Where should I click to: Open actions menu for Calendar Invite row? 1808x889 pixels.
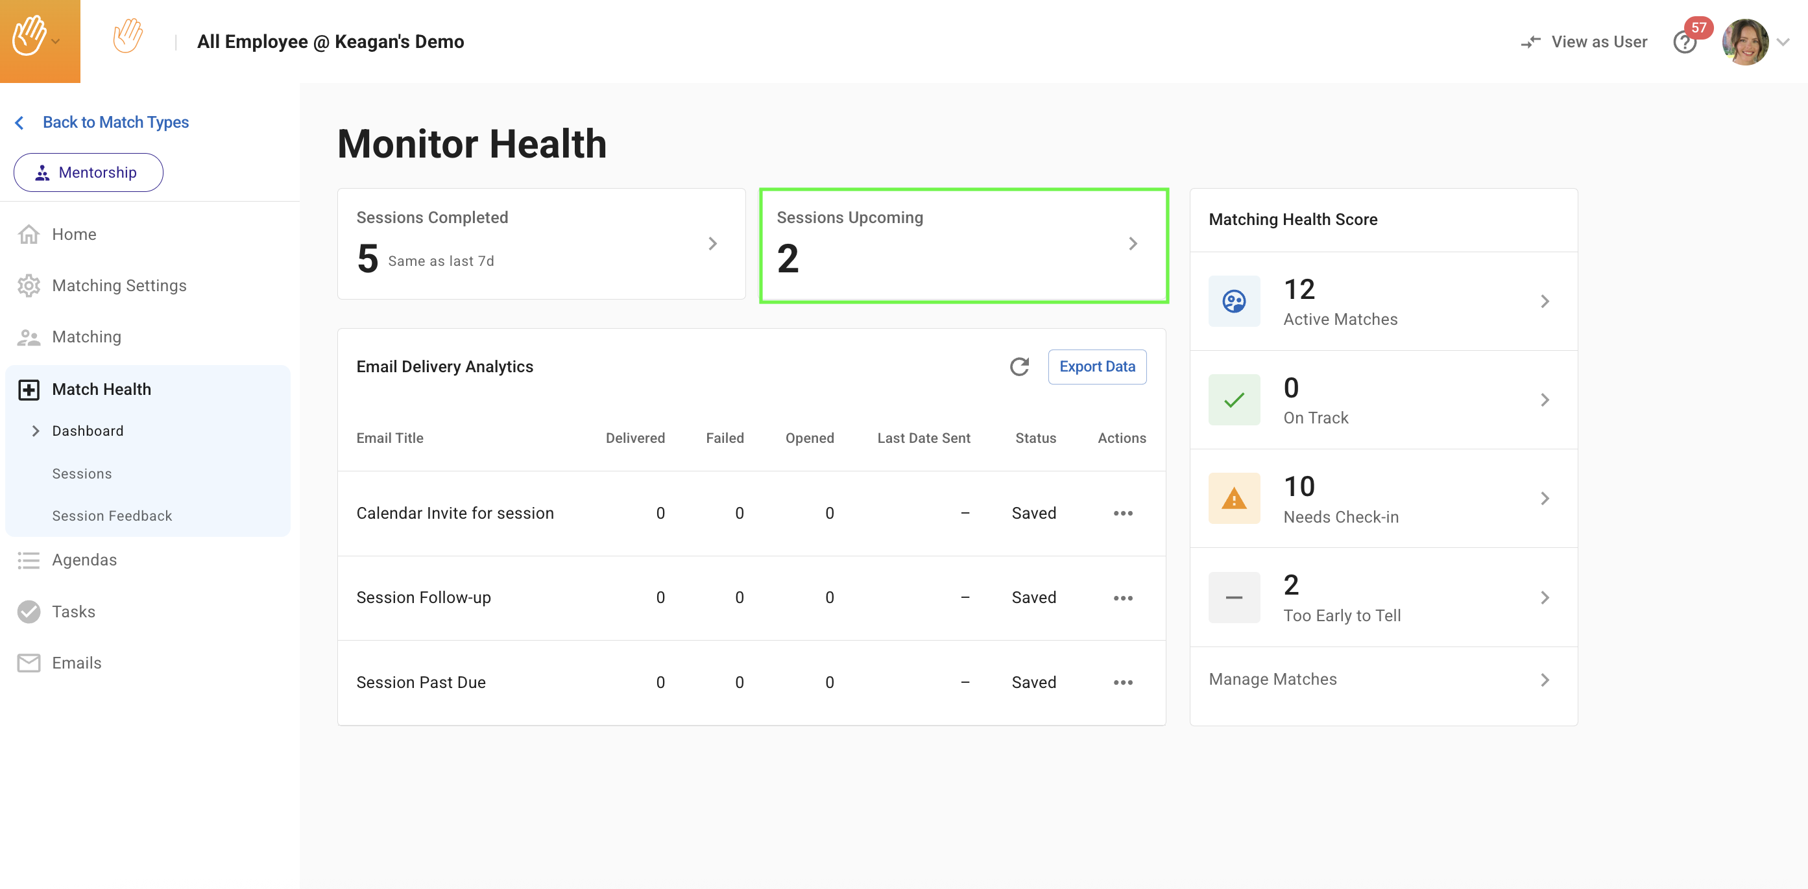point(1122,514)
